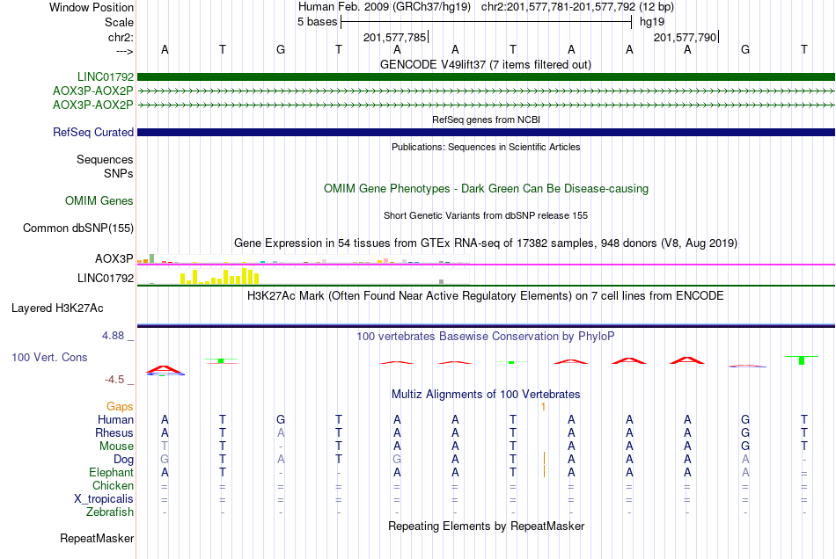Screen dimensions: 836x559
Task: Select the Mouse alignment row label
Action: point(116,446)
